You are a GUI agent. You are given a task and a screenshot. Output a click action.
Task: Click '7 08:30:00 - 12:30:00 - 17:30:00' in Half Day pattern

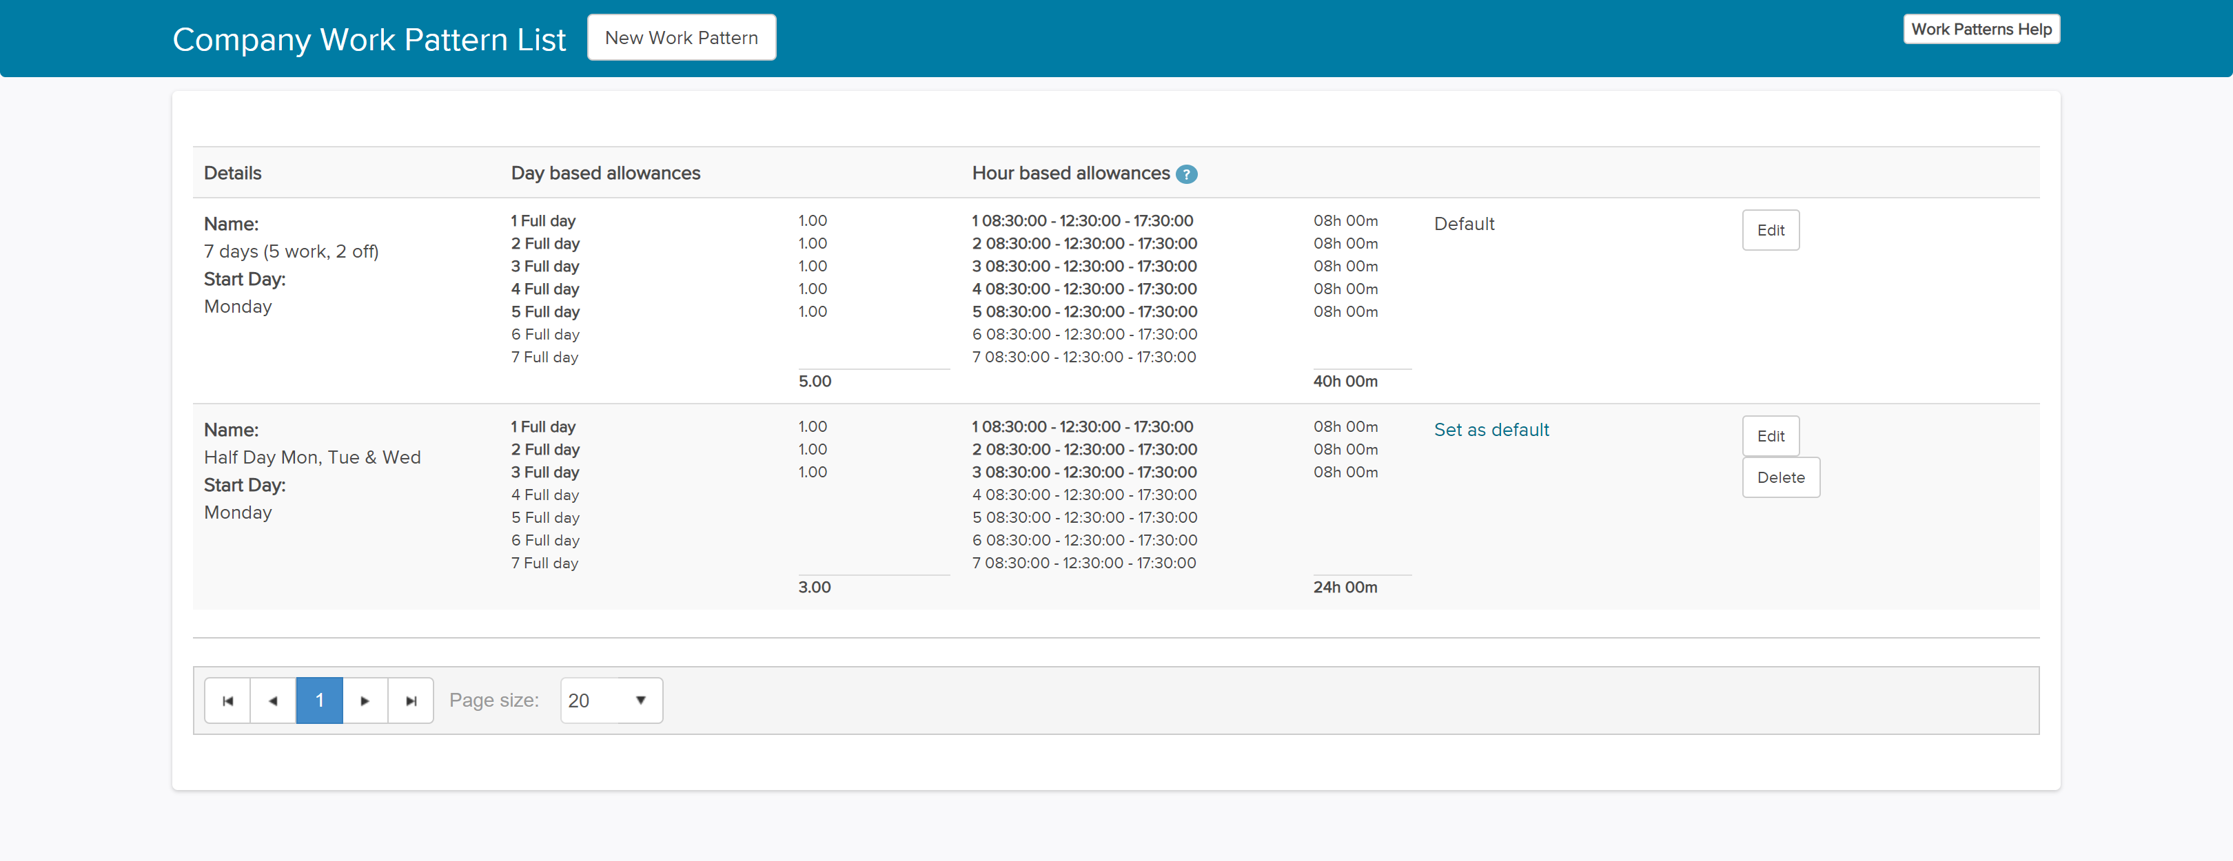(x=1083, y=563)
